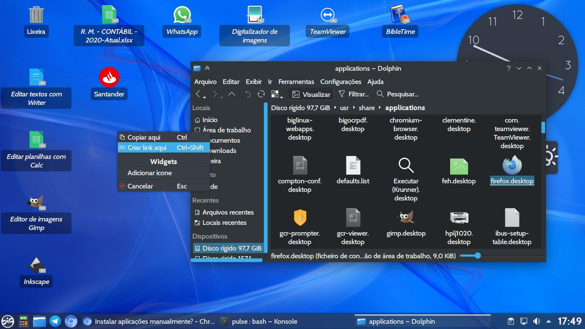Click the undo icon in Dolphin toolbar
The image size is (585, 329).
[x=248, y=94]
